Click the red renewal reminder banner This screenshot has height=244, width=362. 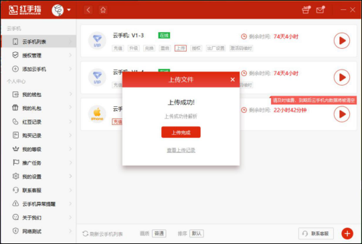314,100
